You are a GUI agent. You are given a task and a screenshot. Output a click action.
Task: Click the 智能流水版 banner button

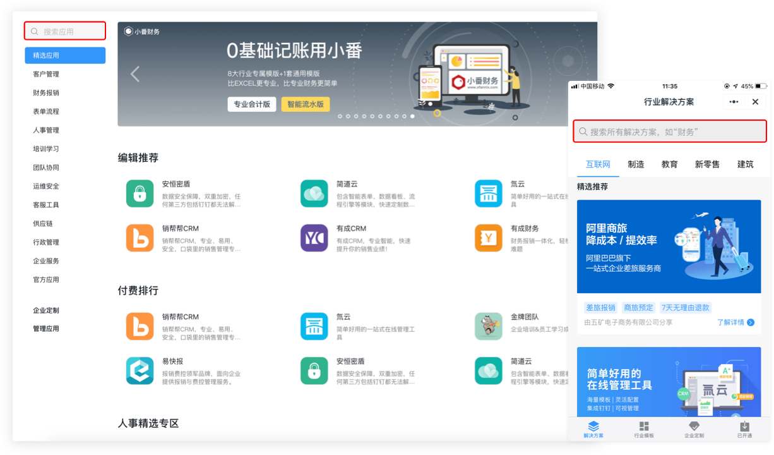pos(306,104)
